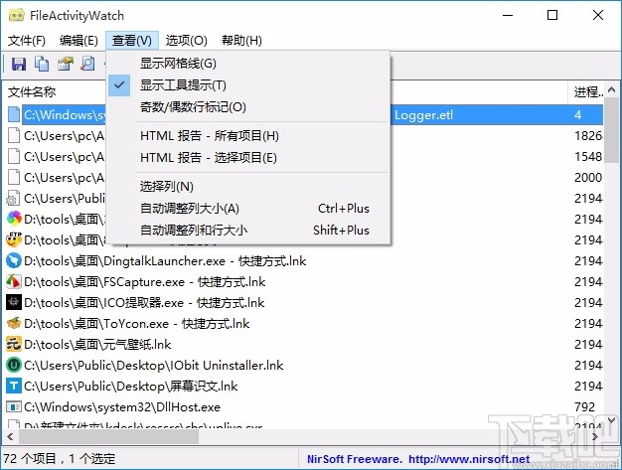Click icon of FSCapture.exe shortcut row
Screen dimensions: 622x470
tap(14, 281)
